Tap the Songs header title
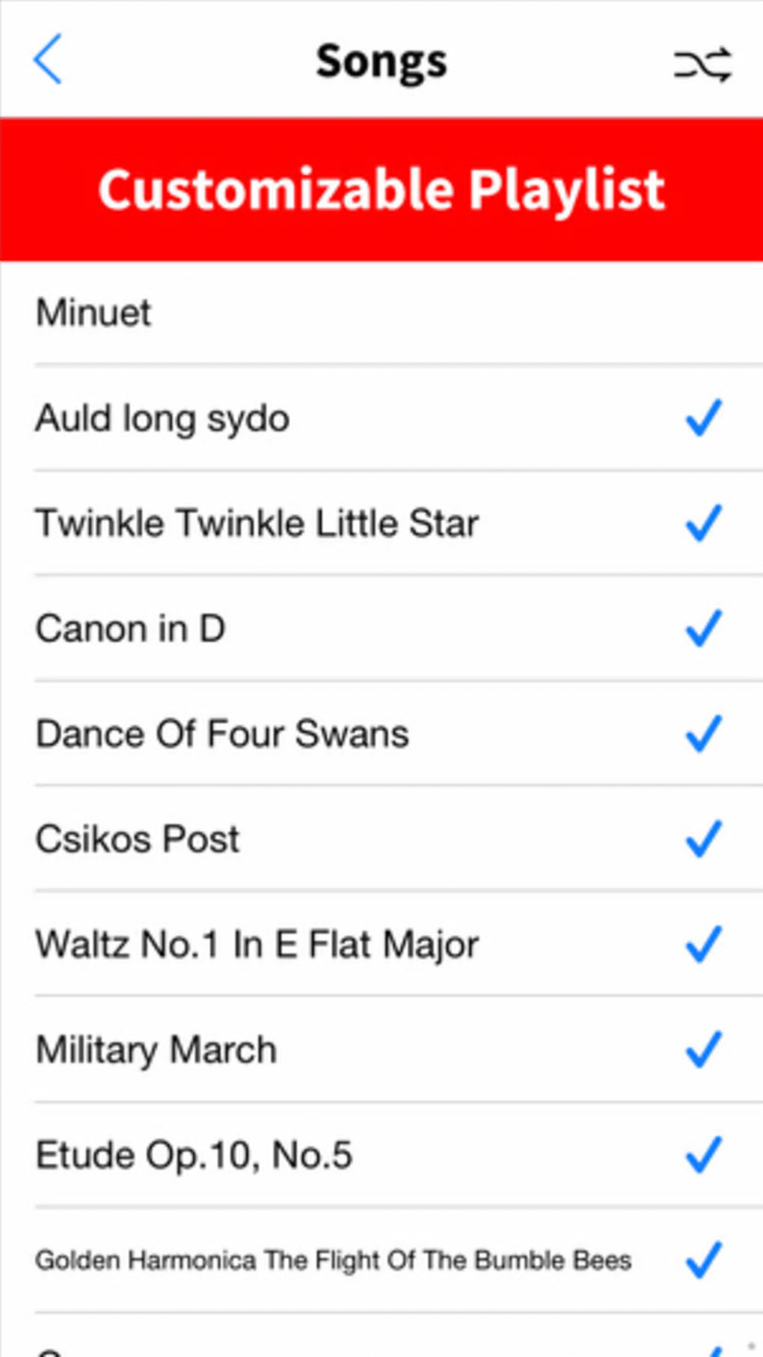 (381, 61)
